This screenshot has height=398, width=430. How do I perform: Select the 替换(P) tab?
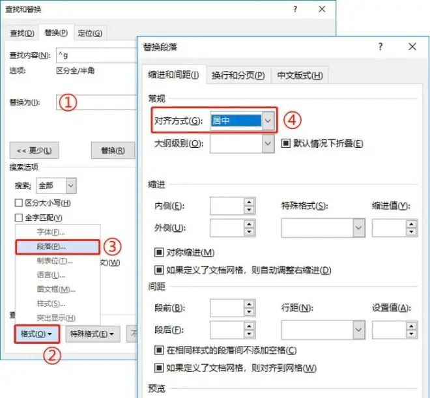pyautogui.click(x=56, y=33)
